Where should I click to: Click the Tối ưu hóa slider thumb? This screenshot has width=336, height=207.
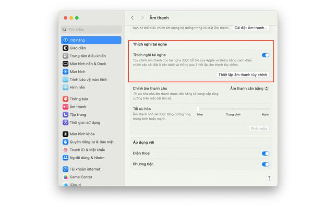tap(198, 109)
